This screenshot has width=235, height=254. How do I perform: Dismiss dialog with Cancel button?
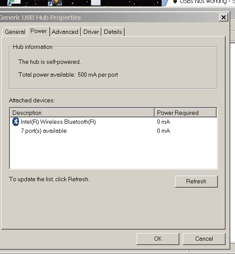point(204,239)
